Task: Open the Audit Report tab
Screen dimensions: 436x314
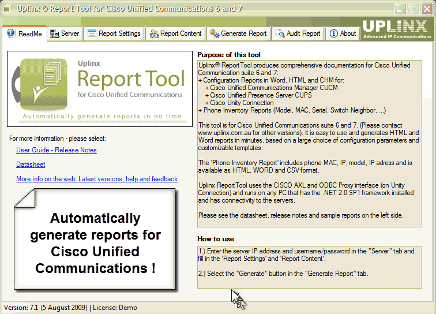Action: [x=298, y=33]
